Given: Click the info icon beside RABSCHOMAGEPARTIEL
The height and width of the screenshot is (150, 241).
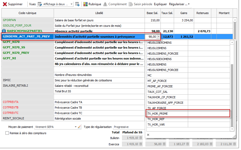Looking at the screenshot, I should pyautogui.click(x=4, y=31).
